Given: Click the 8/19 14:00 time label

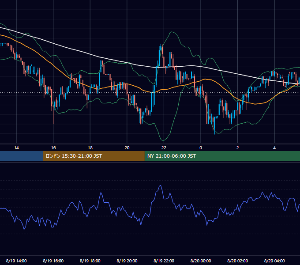Looking at the screenshot, I should click(x=16, y=261).
